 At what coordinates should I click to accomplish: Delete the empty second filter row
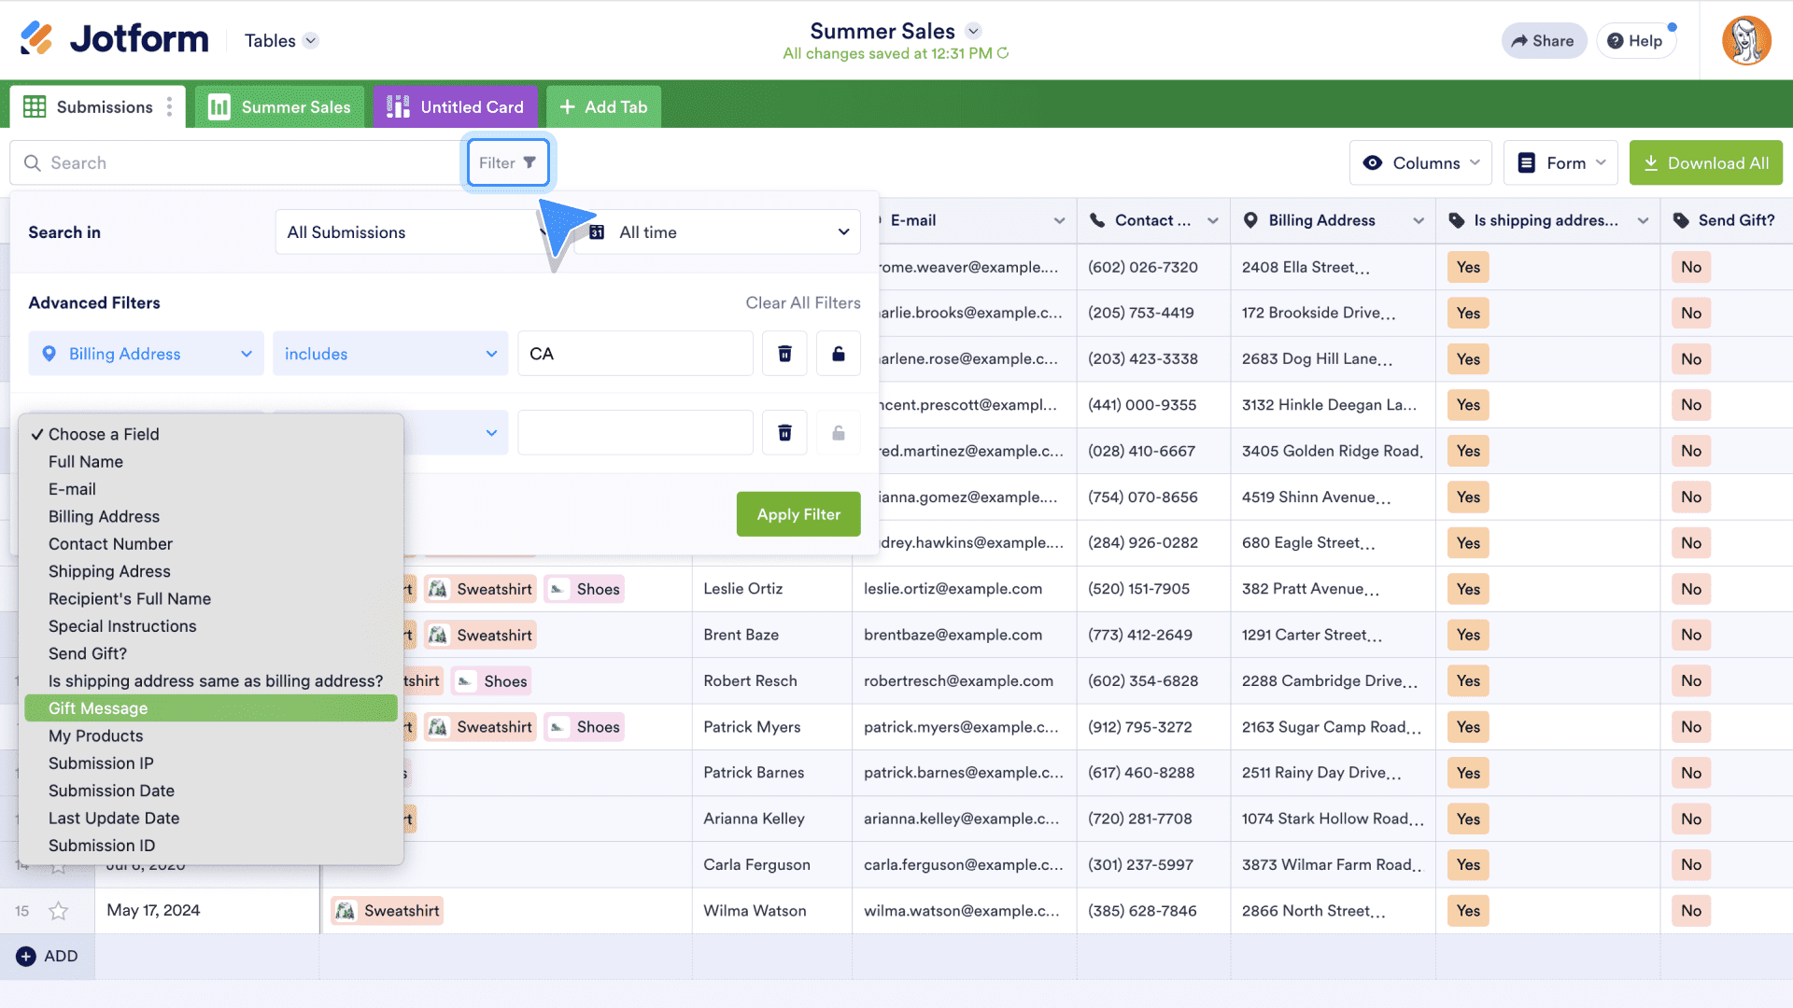[x=784, y=433]
